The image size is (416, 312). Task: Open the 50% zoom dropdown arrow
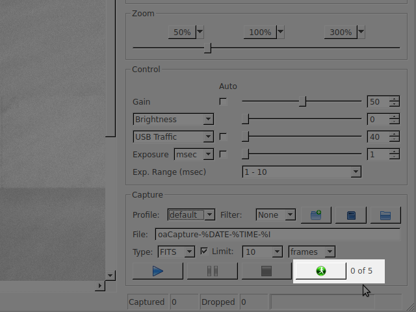(200, 32)
